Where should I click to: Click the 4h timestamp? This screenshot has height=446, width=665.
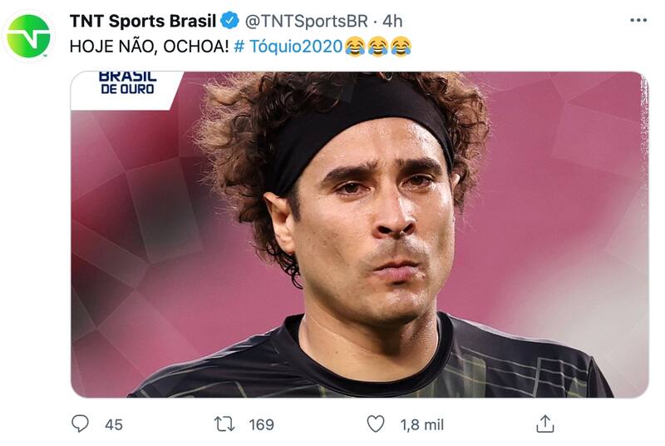coord(392,21)
